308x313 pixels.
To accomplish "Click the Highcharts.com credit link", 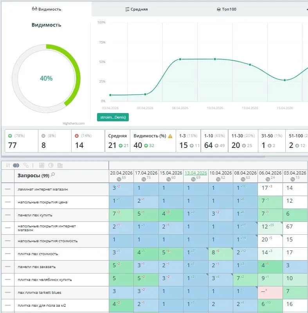I will click(x=74, y=123).
